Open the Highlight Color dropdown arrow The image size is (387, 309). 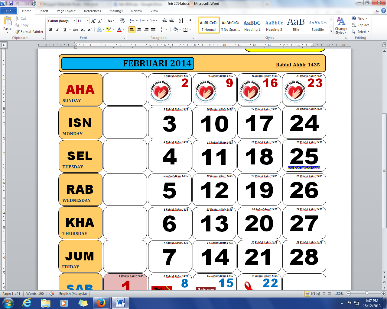[x=114, y=30]
